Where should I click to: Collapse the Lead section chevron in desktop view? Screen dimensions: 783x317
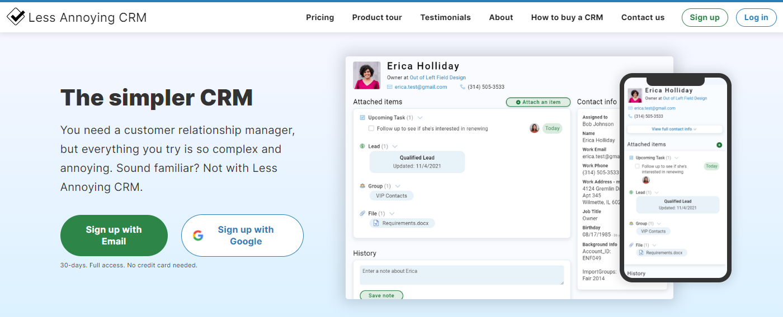(x=395, y=146)
